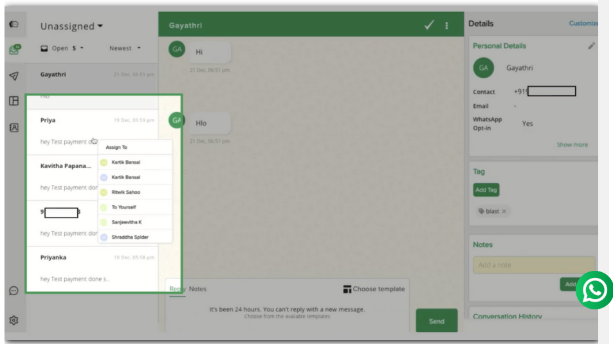Assign conversation to Ritwik Sahoo
This screenshot has height=344, width=613.
coord(125,192)
